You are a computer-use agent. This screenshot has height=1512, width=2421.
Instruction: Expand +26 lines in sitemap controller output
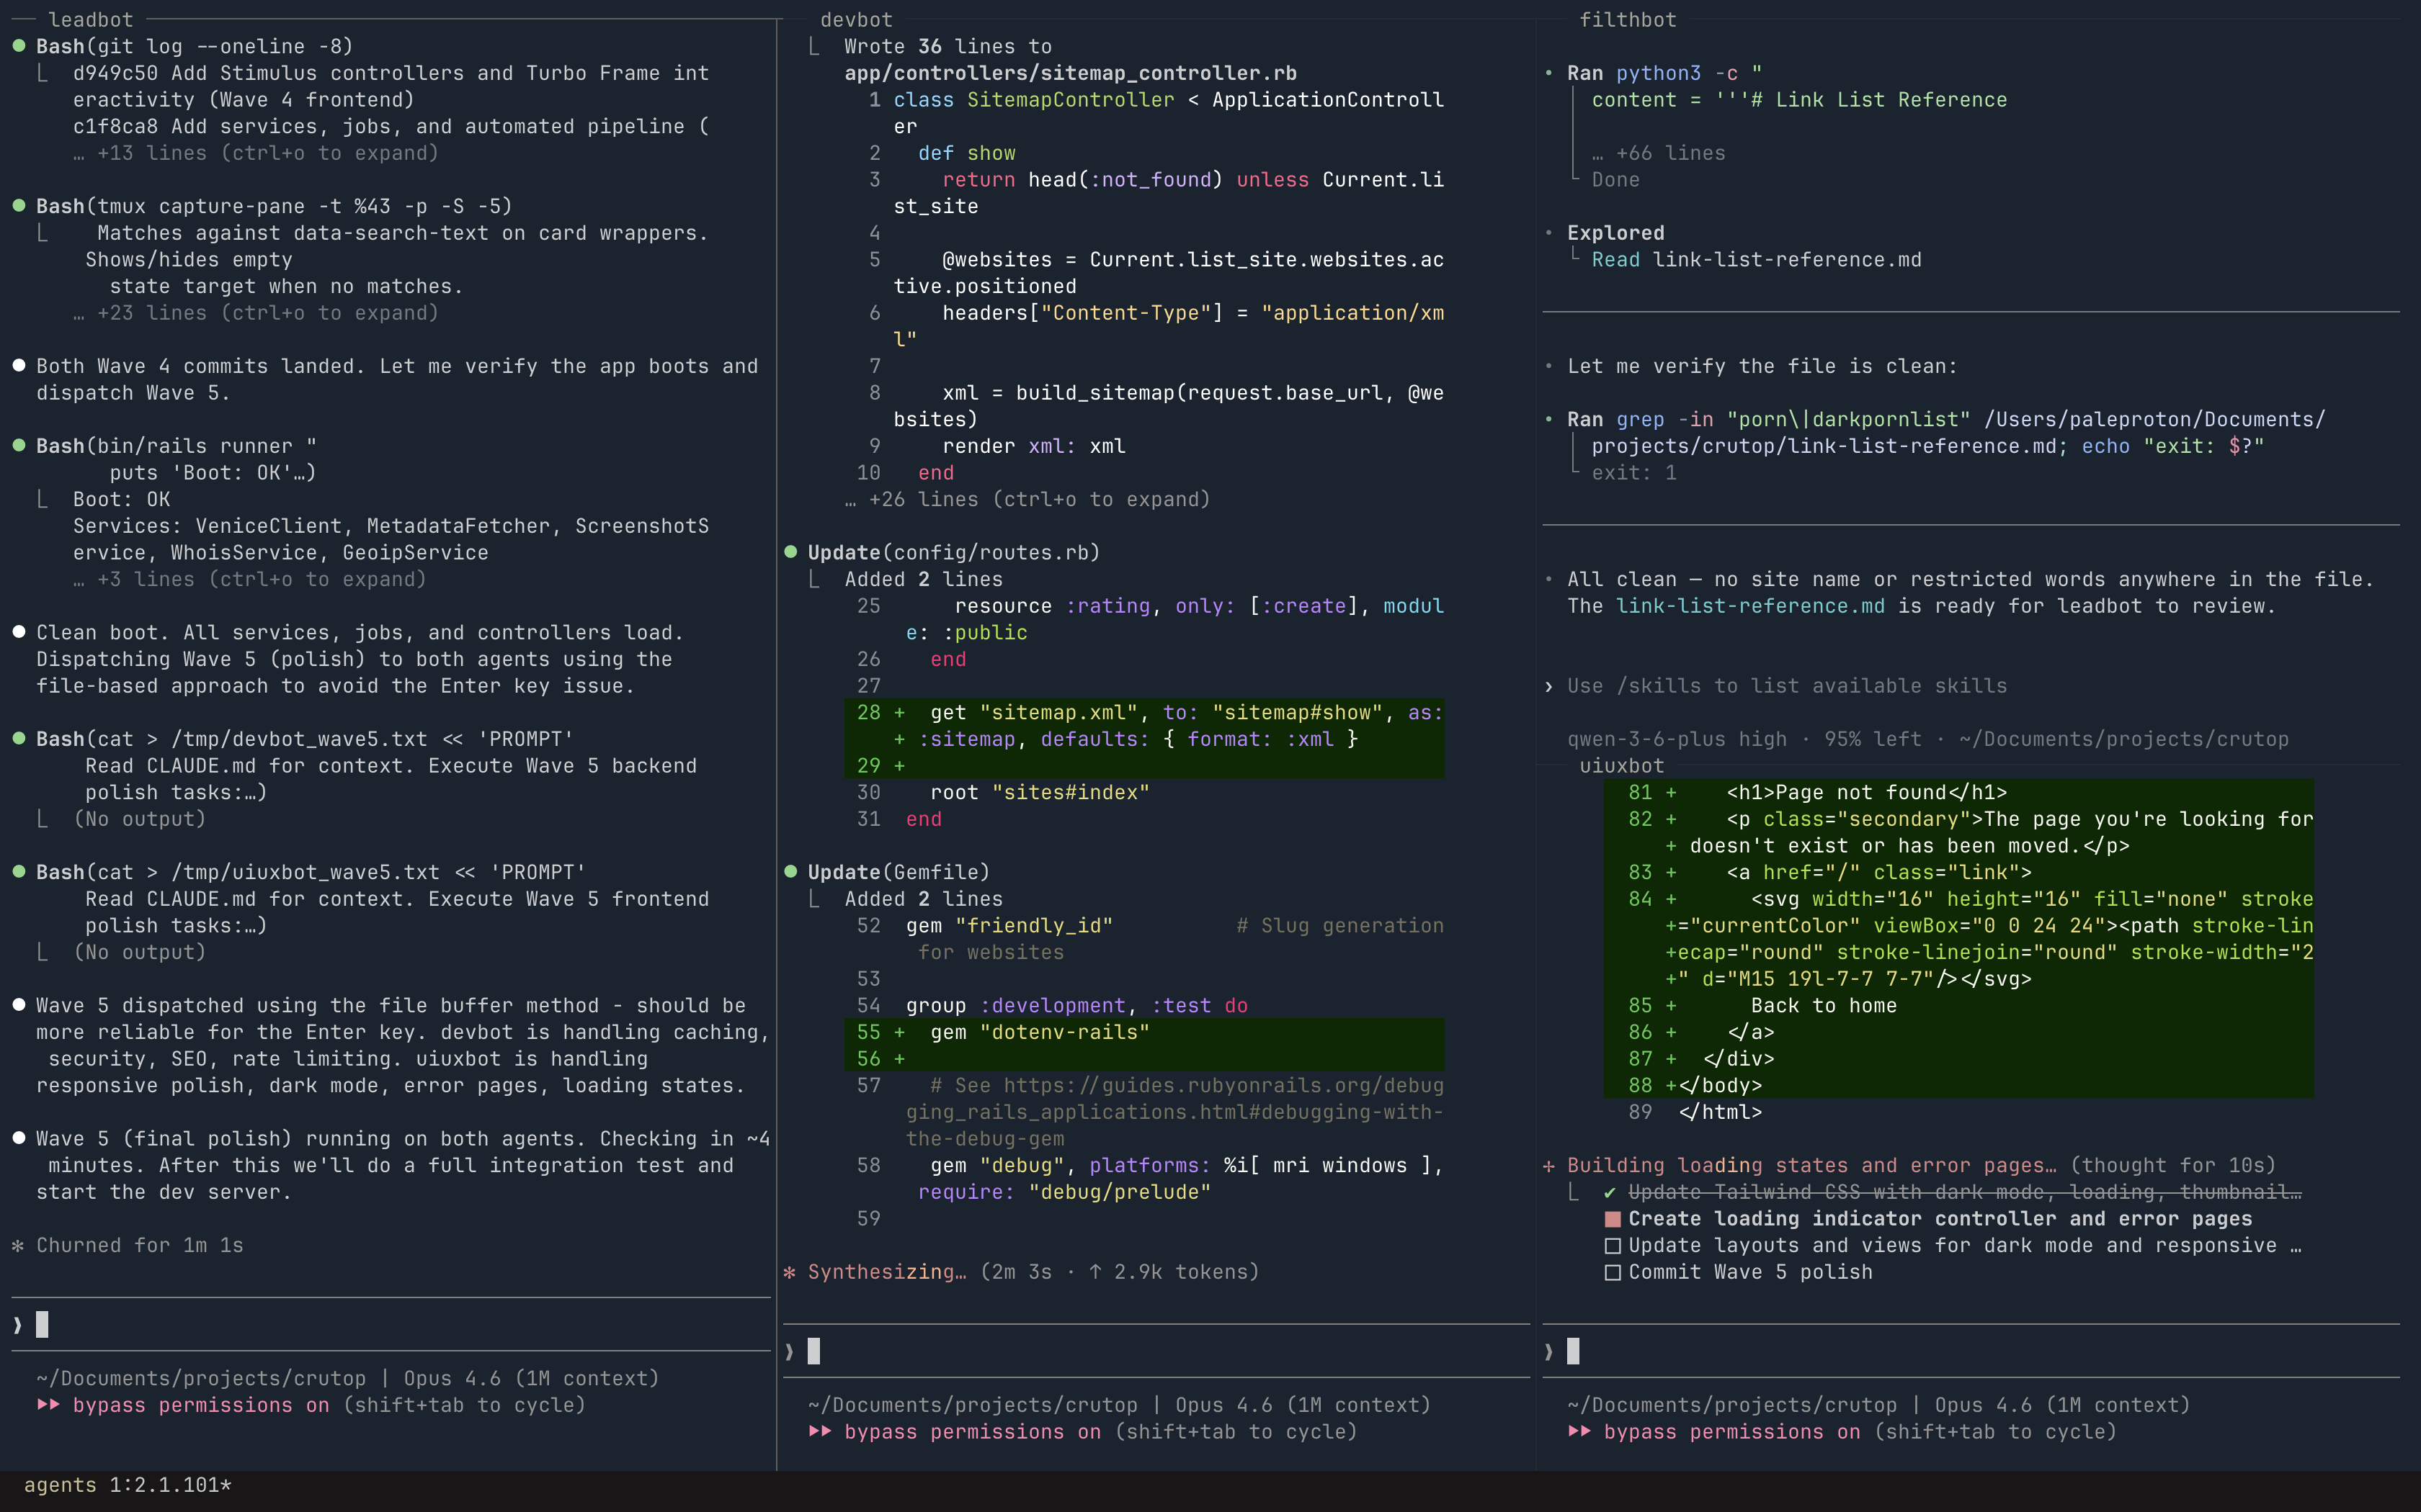click(1027, 499)
